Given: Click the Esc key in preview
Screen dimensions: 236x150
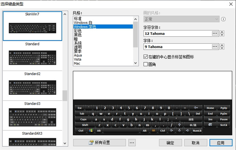Looking at the screenshot, I should (79, 108).
